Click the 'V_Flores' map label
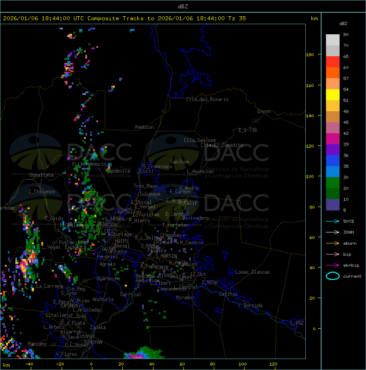The width and height of the screenshot is (366, 370). 66,354
